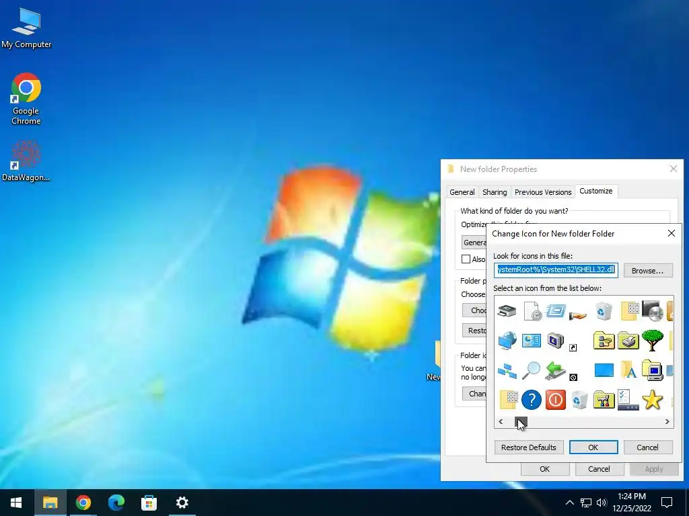Cancel the Change Icon dialog

point(648,447)
